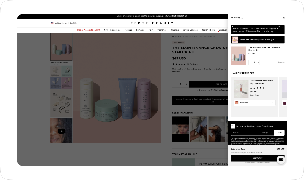Click the main product image of the kit
Viewport: 304px width, 180px height.
(x=117, y=88)
